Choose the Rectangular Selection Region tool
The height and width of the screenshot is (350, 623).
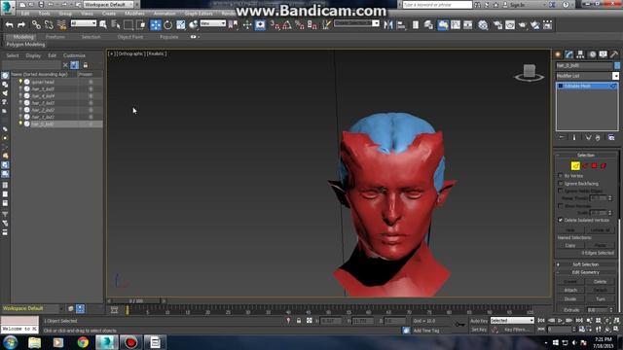pyautogui.click(x=128, y=25)
